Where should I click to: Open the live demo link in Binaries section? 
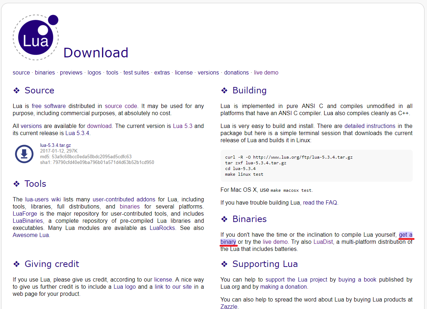click(275, 242)
